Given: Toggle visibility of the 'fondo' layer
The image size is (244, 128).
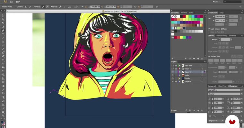Looking at the screenshot, I should [172, 78].
